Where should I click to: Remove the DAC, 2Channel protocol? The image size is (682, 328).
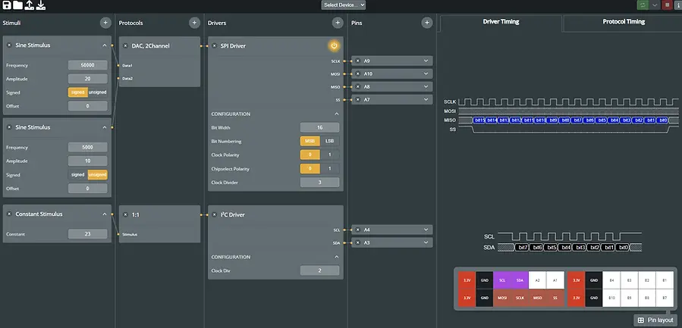pyautogui.click(x=125, y=45)
